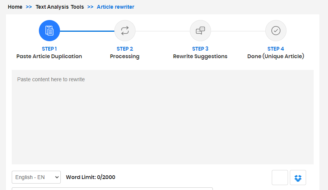Open the English - EN language dropdown
This screenshot has width=328, height=190.
tap(36, 177)
